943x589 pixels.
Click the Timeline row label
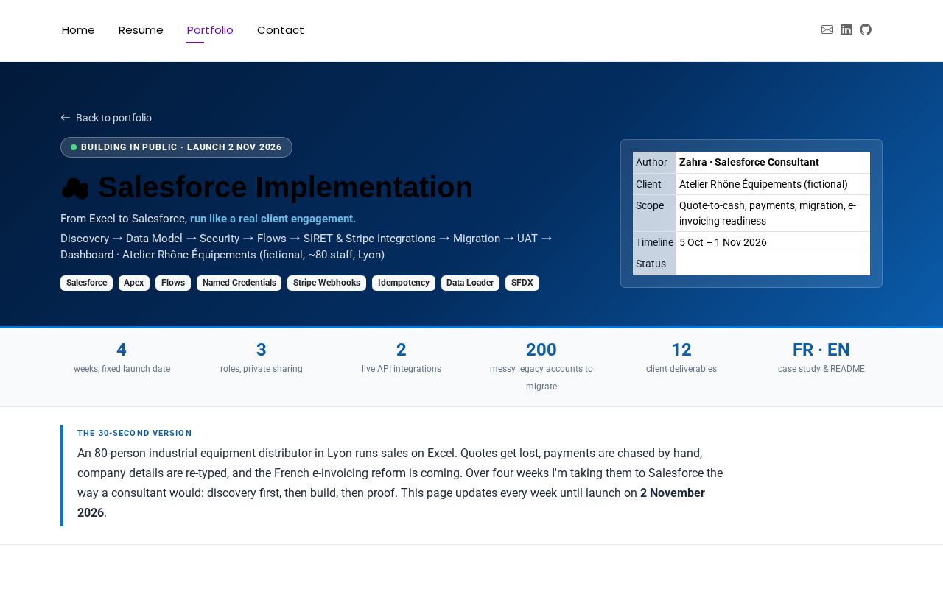coord(654,242)
